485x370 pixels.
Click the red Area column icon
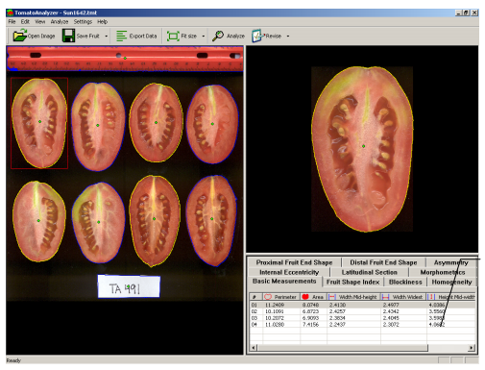tap(305, 297)
